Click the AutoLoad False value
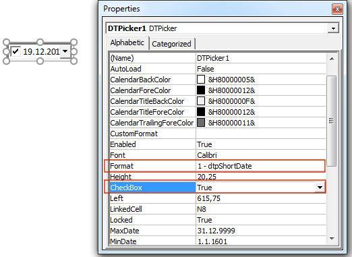The height and width of the screenshot is (257, 352). coord(206,69)
